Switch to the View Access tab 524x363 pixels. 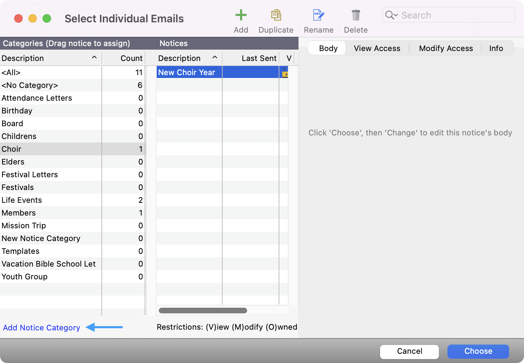click(x=377, y=48)
